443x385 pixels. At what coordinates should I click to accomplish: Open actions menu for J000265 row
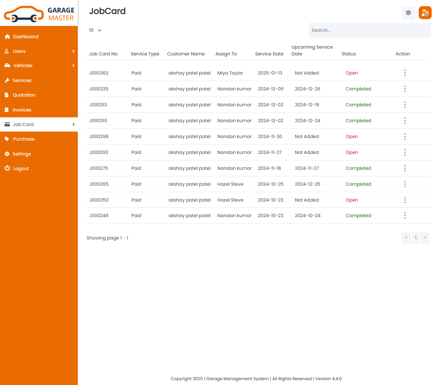pos(405,184)
